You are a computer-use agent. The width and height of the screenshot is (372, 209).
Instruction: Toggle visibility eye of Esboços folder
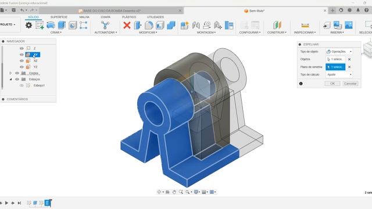tap(17, 80)
